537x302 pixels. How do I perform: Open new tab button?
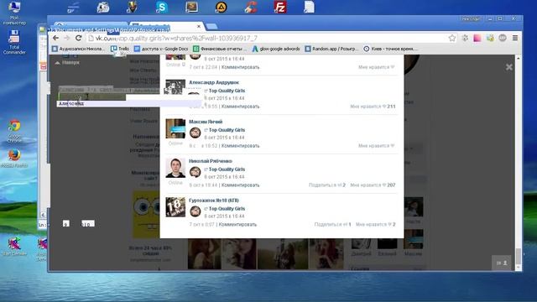(211, 26)
